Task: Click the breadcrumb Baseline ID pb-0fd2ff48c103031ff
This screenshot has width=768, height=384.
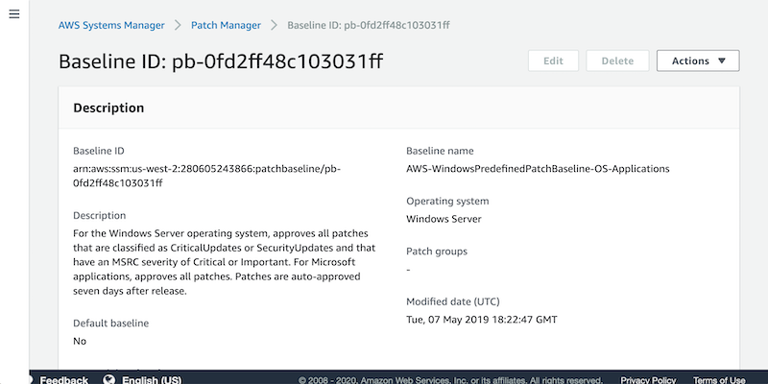Action: tap(369, 26)
